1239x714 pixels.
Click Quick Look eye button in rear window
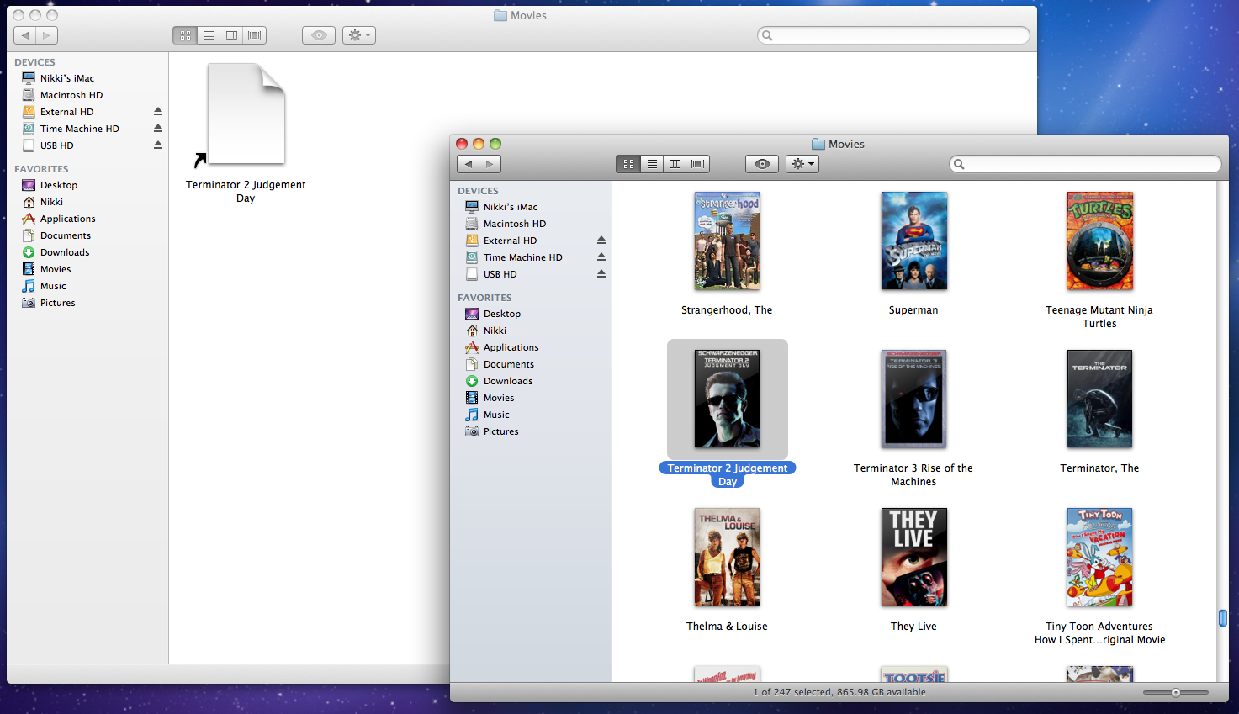click(x=319, y=35)
